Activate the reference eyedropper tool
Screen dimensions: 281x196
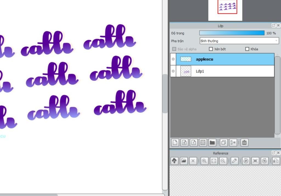pyautogui.click(x=234, y=161)
